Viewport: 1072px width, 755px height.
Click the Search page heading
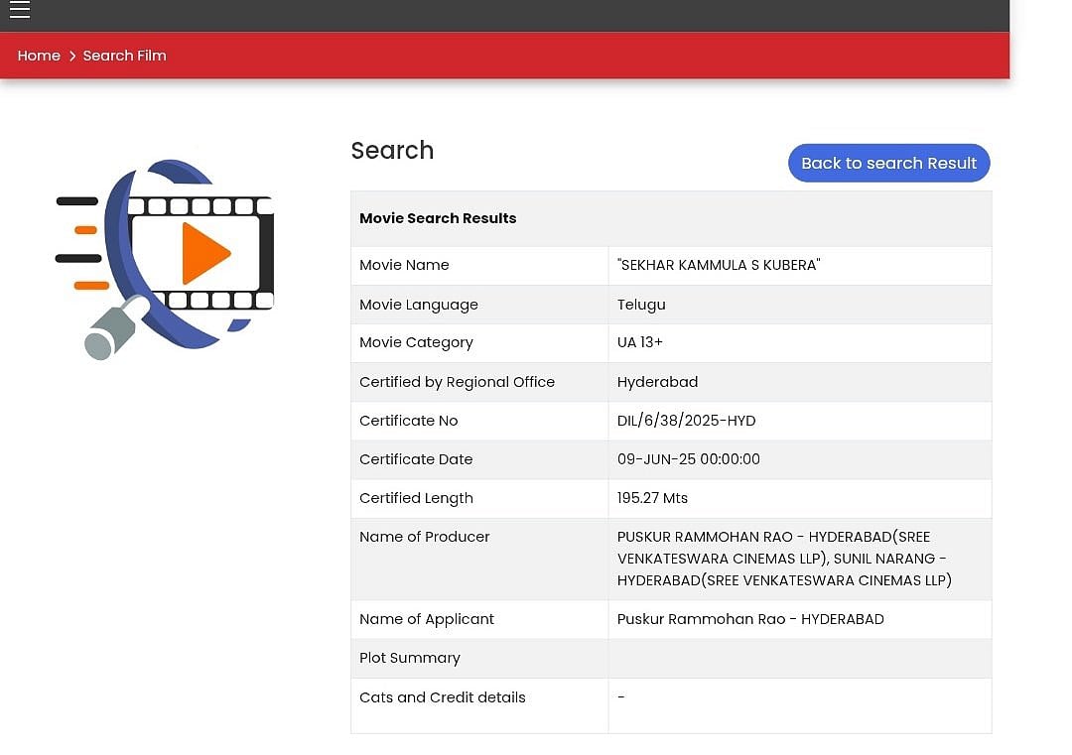click(392, 151)
